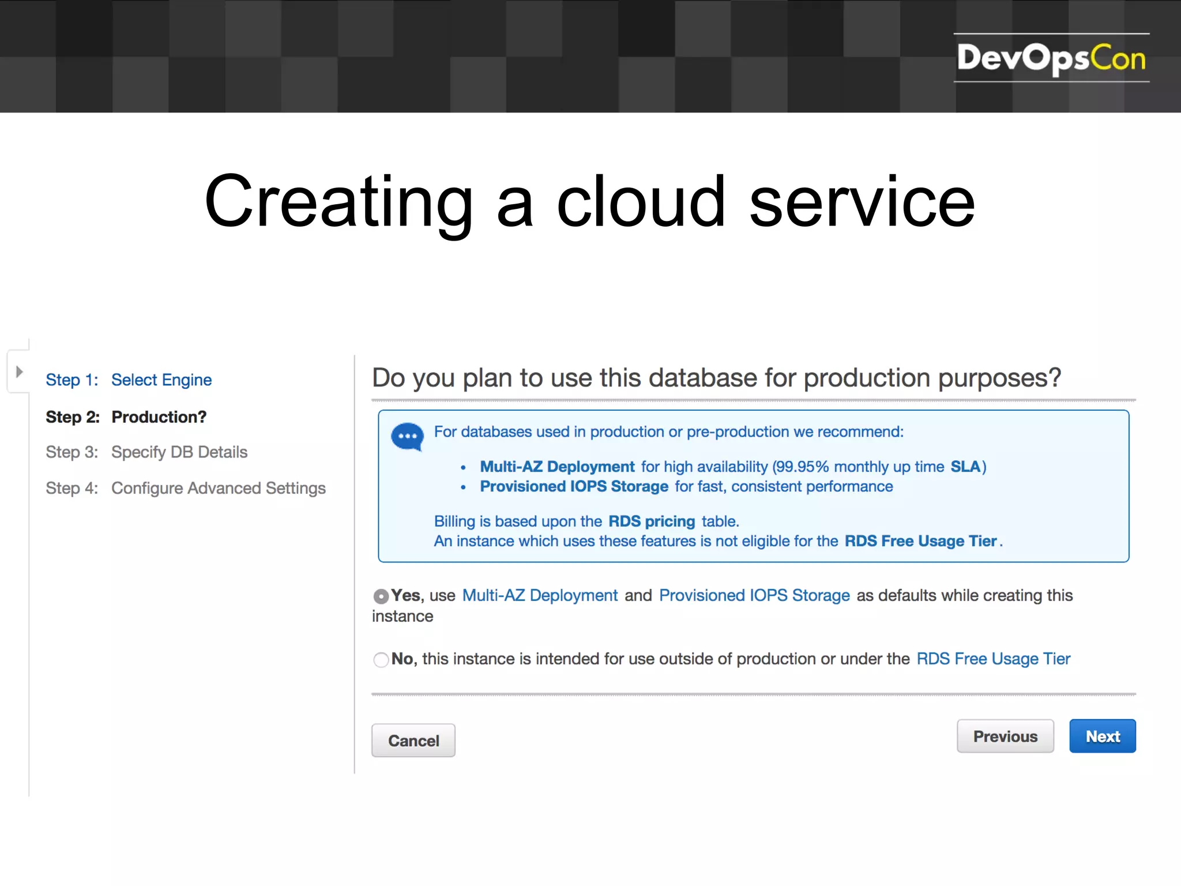Viewport: 1181px width, 886px height.
Task: Click the Cancel button
Action: (x=413, y=741)
